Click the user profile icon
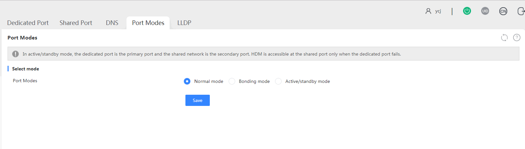Image resolution: width=525 pixels, height=149 pixels. (428, 11)
